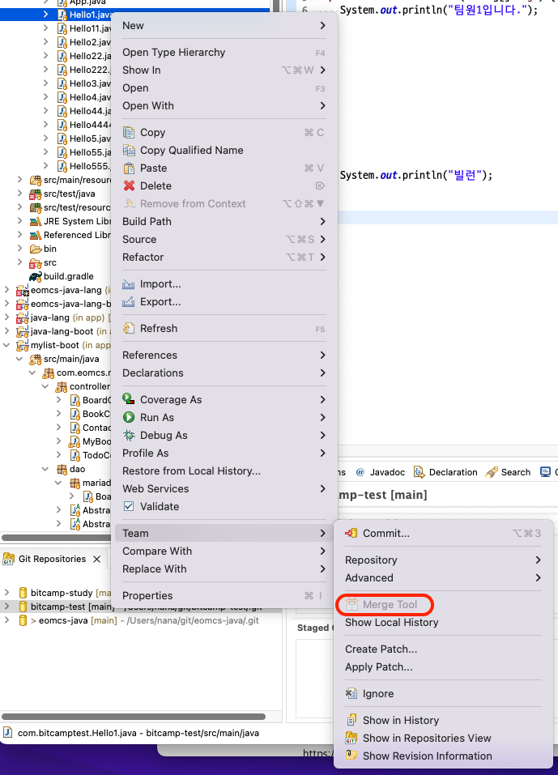Click the Declarations menu entry
Viewport: 558px width, 775px height.
224,373
